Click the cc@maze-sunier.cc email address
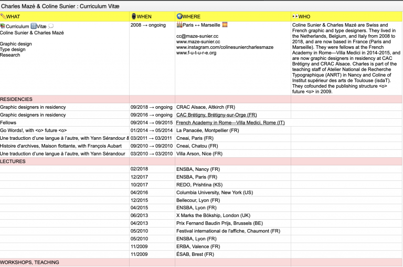This screenshot has height=267, width=403. [197, 36]
